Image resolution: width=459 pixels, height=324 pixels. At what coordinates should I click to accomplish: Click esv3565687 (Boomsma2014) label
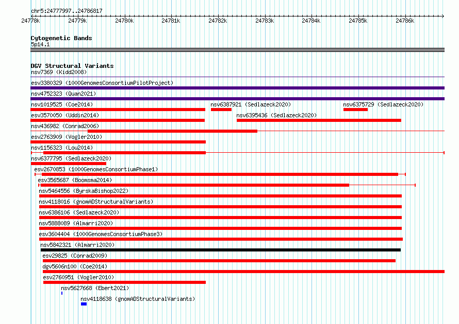(75, 180)
